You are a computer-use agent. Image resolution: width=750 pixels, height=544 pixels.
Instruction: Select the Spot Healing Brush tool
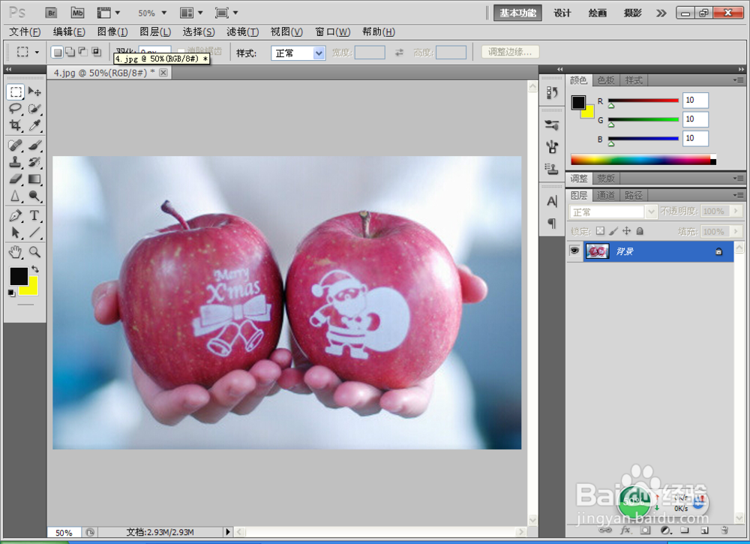pyautogui.click(x=16, y=145)
